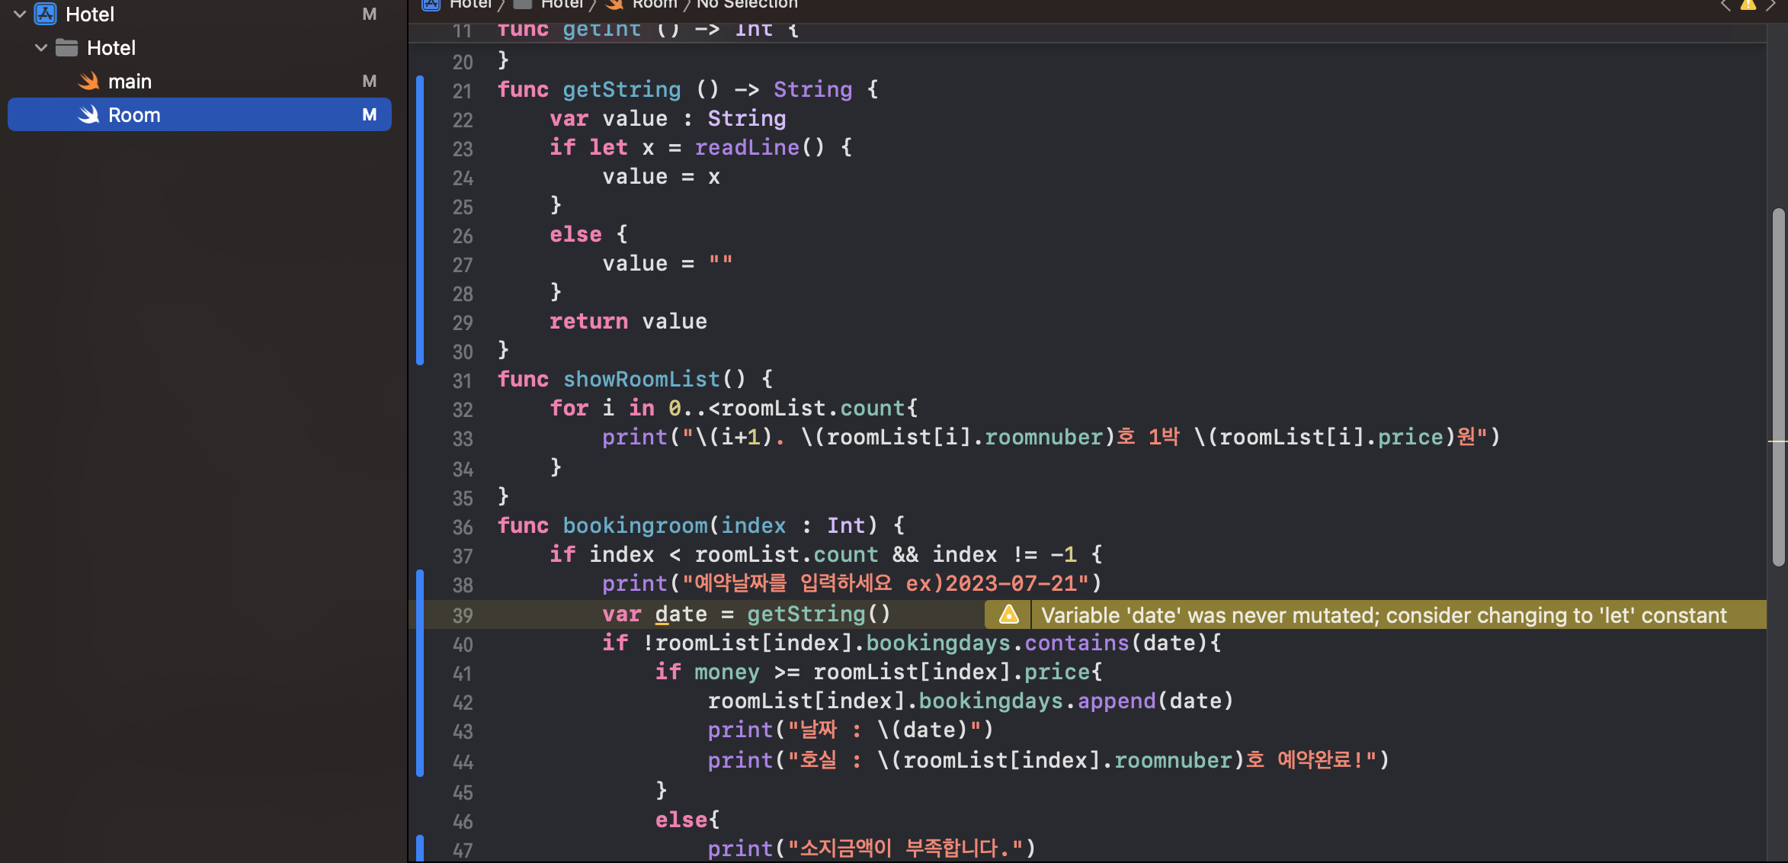Click the Hotel folder breadcrumb item

tap(561, 5)
